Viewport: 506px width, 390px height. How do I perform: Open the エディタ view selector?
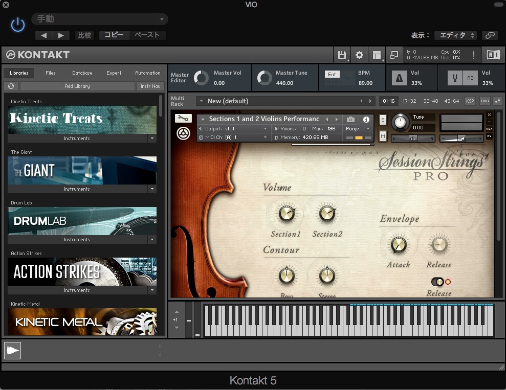click(x=456, y=35)
